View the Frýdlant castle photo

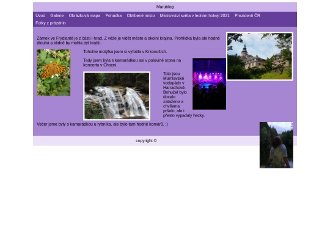point(260,56)
